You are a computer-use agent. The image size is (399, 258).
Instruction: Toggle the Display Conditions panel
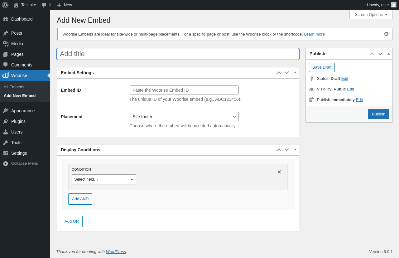click(295, 149)
